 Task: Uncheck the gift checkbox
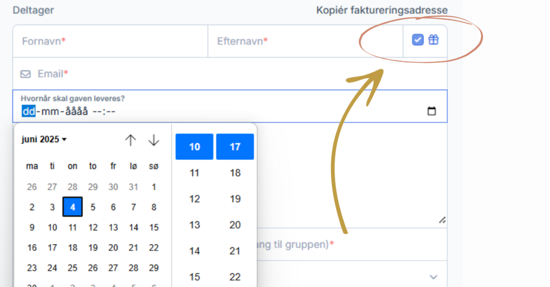pyautogui.click(x=417, y=40)
